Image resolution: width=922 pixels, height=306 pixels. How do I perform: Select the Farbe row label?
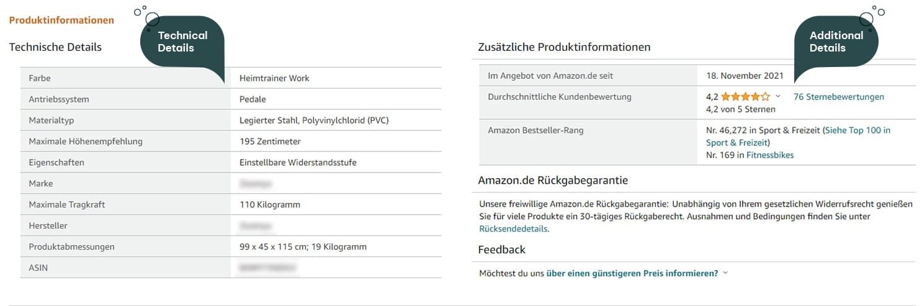point(40,78)
